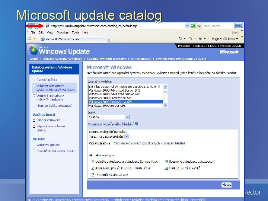268x201 pixels.
Task: Click the Produkty link in top bar
Action: 184,46
